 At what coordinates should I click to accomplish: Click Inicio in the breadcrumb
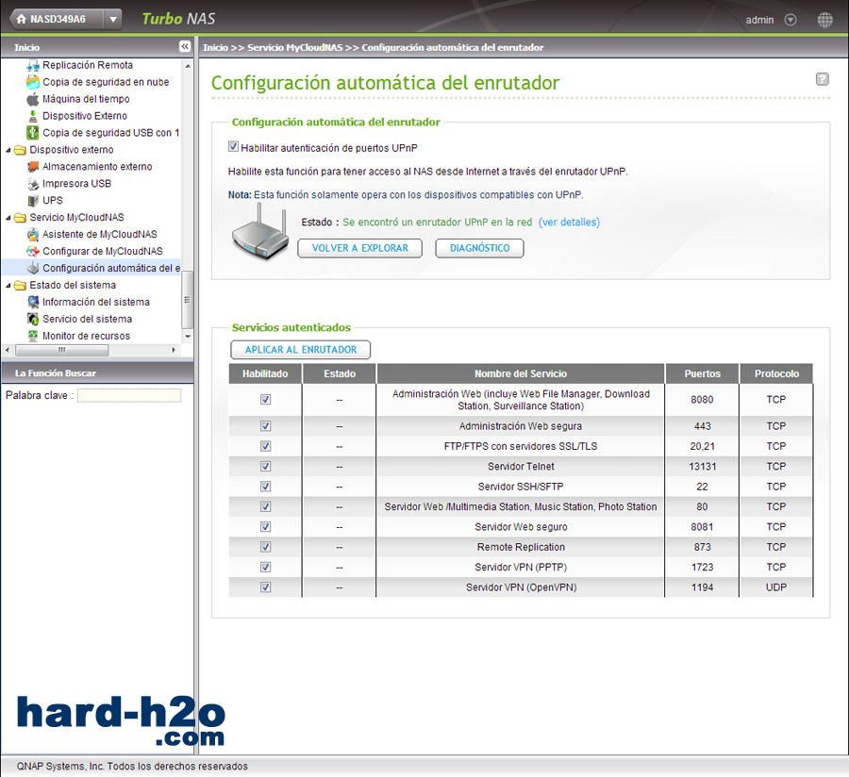click(x=215, y=47)
